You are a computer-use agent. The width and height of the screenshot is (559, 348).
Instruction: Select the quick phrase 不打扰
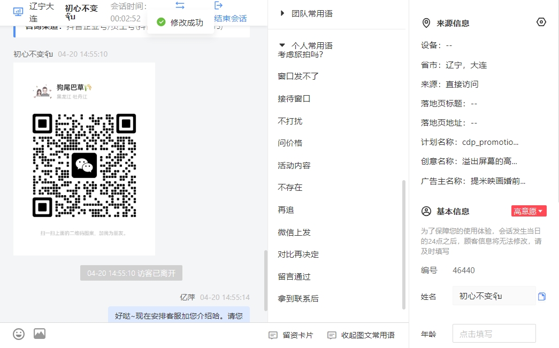290,121
